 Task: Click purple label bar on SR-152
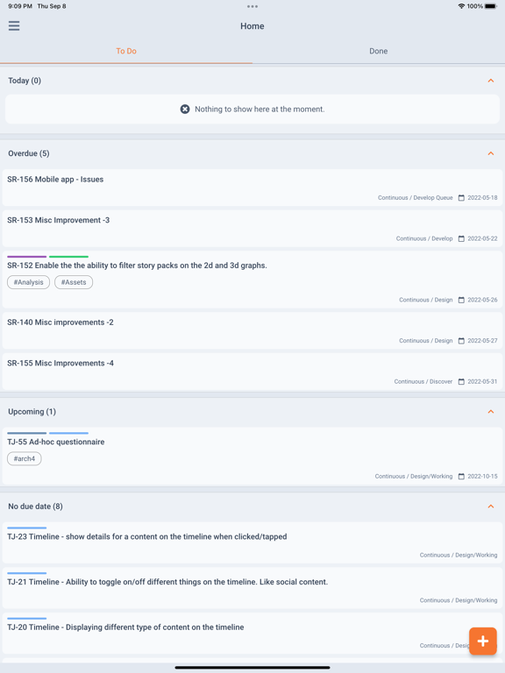click(26, 257)
